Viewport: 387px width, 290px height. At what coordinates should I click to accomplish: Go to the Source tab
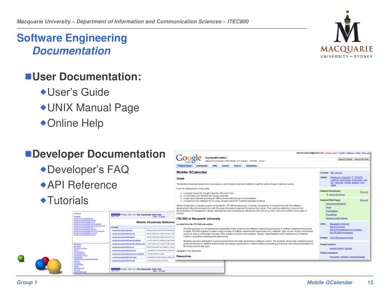point(237,166)
